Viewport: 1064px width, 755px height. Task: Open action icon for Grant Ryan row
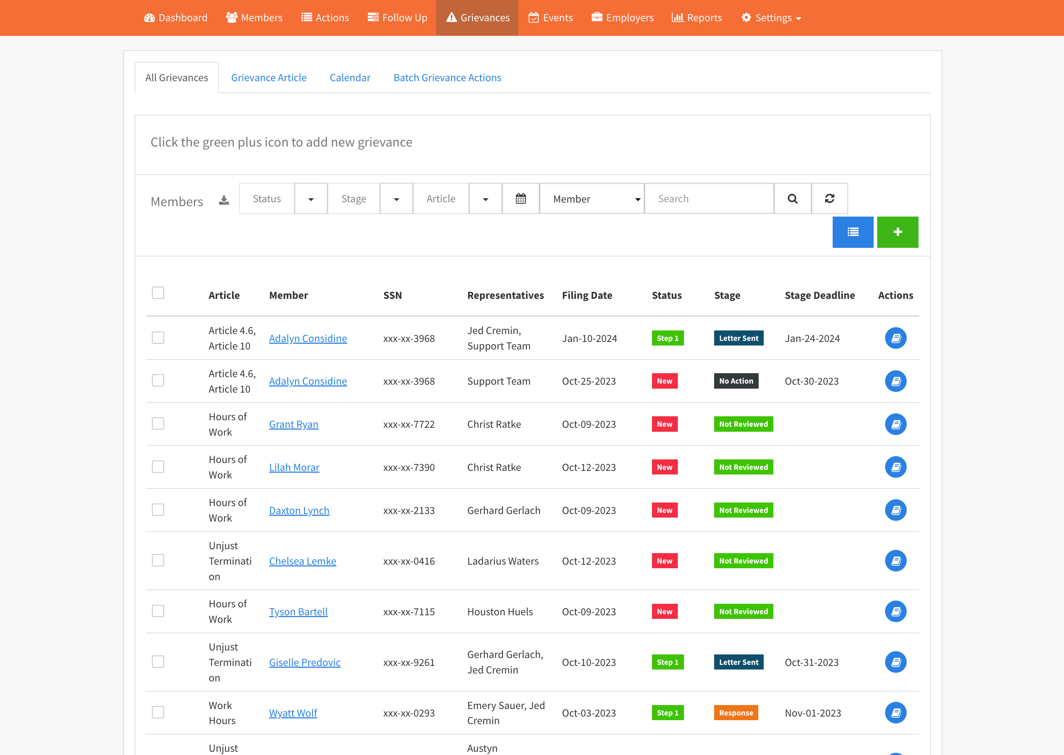(896, 424)
